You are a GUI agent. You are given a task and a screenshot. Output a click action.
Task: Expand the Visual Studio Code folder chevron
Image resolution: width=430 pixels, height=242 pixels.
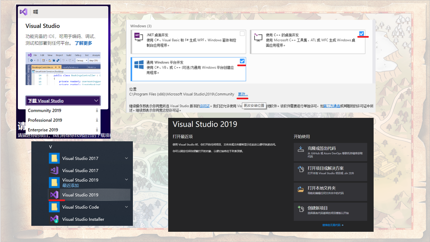click(126, 207)
